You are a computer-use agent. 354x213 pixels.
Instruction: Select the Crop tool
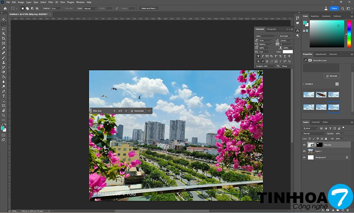[4, 38]
